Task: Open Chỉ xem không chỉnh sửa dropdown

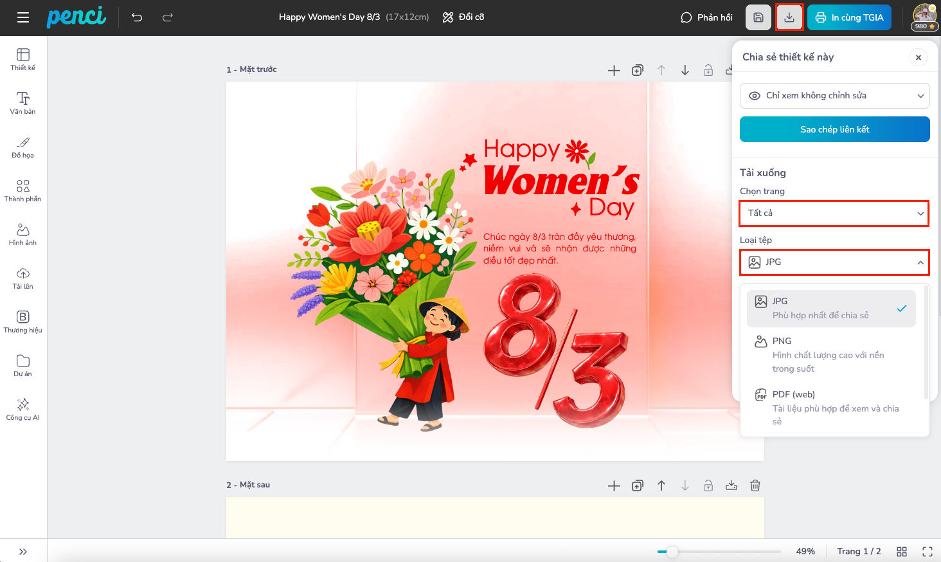Action: 834,96
